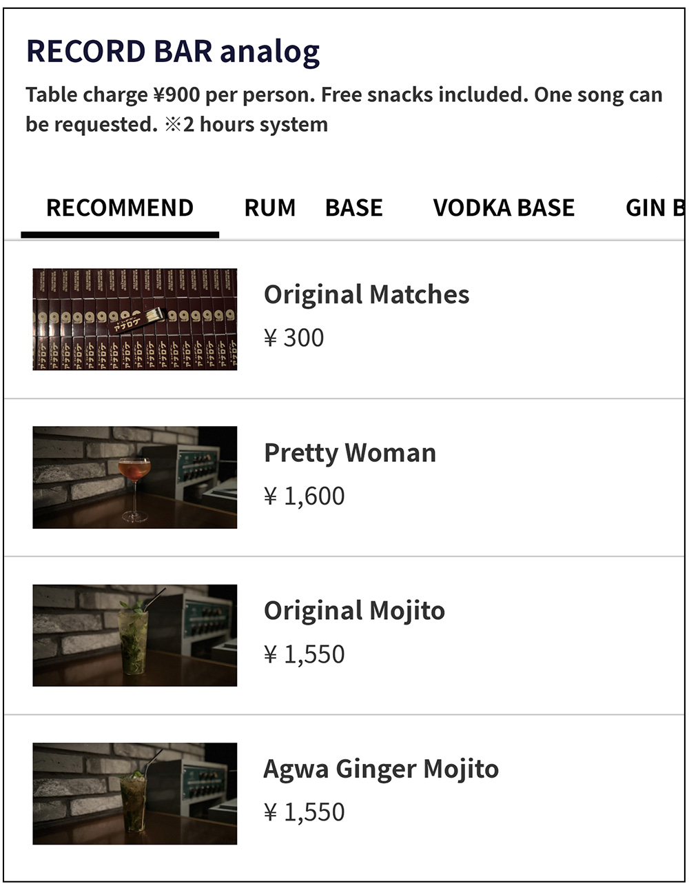This screenshot has width=689, height=886.
Task: Tap the Agwa Ginger Mojito thumbnail
Action: [135, 794]
